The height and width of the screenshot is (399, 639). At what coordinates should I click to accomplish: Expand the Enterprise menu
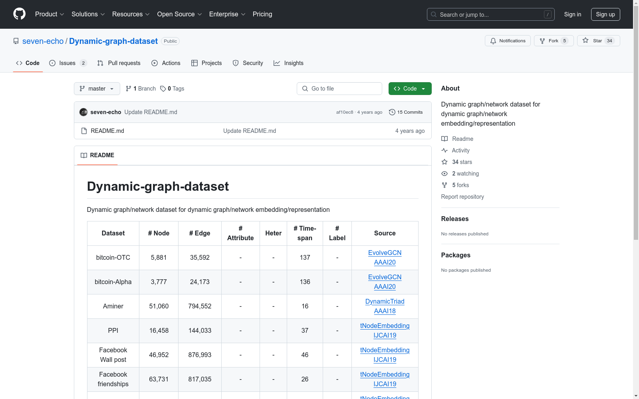pos(227,14)
